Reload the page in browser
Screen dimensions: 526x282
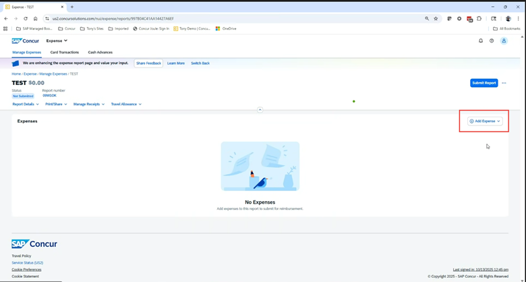[26, 19]
